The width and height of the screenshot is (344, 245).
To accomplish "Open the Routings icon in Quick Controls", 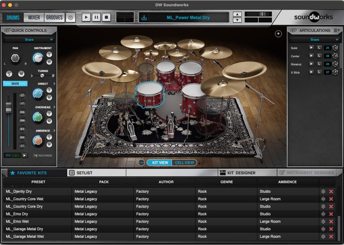I will 35,155.
